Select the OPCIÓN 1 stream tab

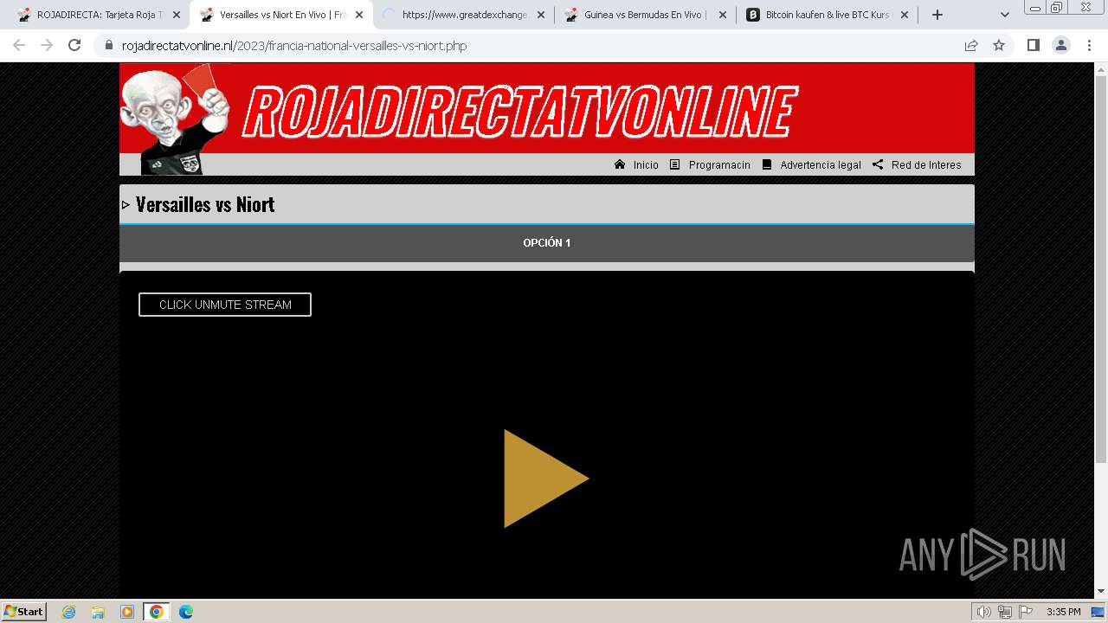click(x=547, y=243)
